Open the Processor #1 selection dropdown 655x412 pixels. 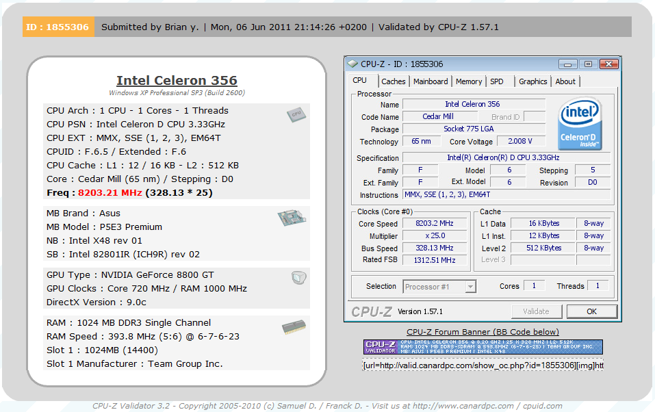tap(470, 287)
